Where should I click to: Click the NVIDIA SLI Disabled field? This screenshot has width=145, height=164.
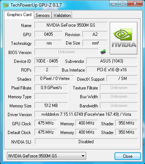click(x=86, y=142)
